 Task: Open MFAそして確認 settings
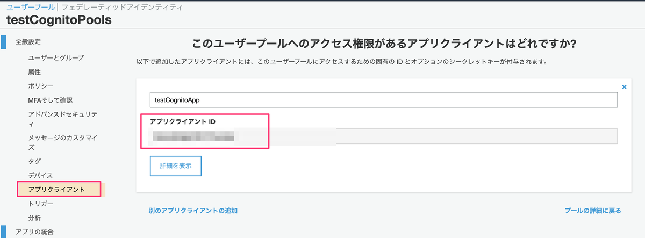(50, 100)
